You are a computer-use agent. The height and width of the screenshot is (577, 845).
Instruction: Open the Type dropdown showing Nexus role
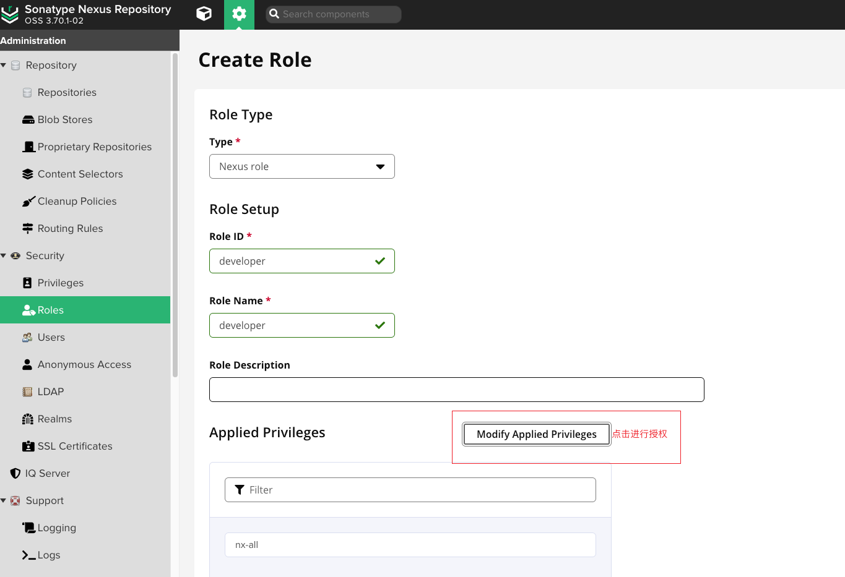302,166
